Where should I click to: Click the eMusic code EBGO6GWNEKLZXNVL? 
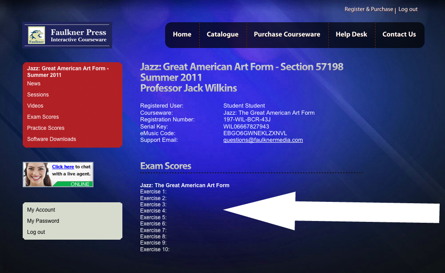(x=255, y=133)
